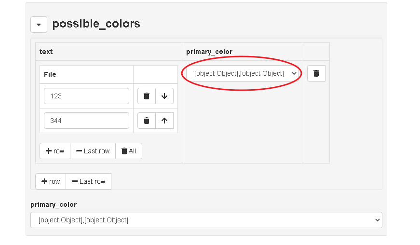
Task: Collapse the possible_colors section
Action: 39,25
